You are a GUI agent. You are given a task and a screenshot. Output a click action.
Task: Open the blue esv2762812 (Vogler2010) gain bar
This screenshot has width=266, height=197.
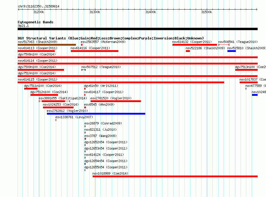tap(96, 114)
